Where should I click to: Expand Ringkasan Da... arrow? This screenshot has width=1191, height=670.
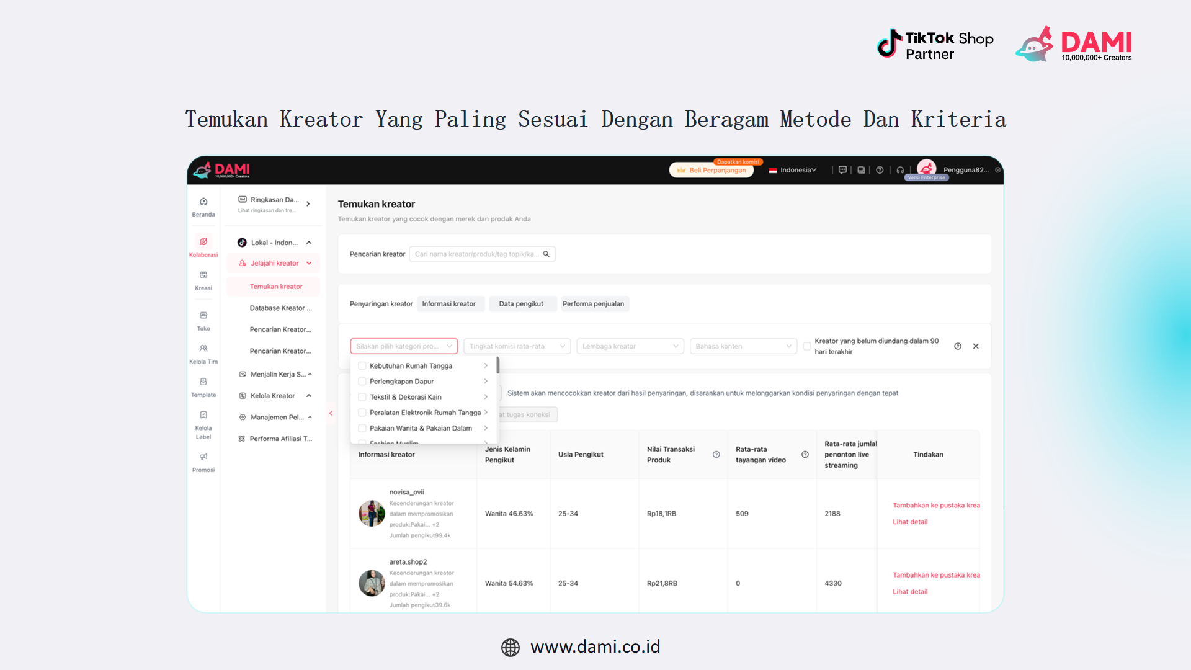click(308, 203)
